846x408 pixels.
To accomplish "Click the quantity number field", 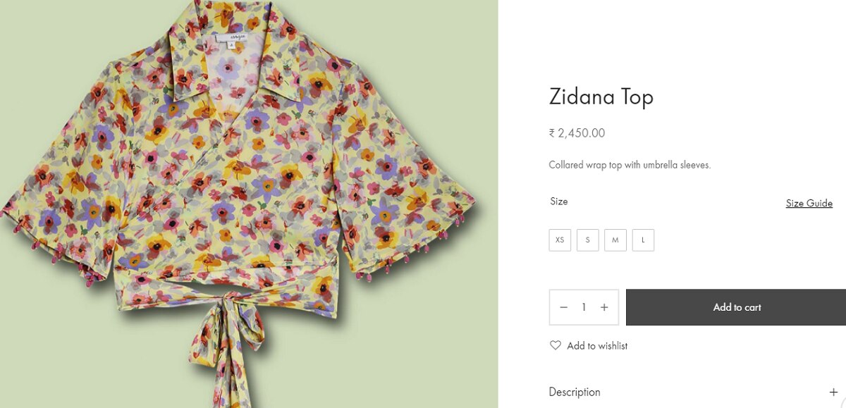I will tap(584, 307).
